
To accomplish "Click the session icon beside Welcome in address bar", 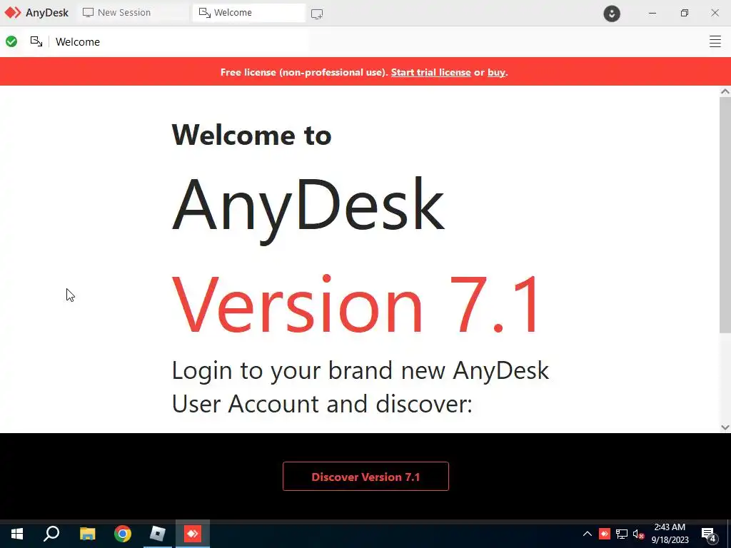I will point(36,41).
